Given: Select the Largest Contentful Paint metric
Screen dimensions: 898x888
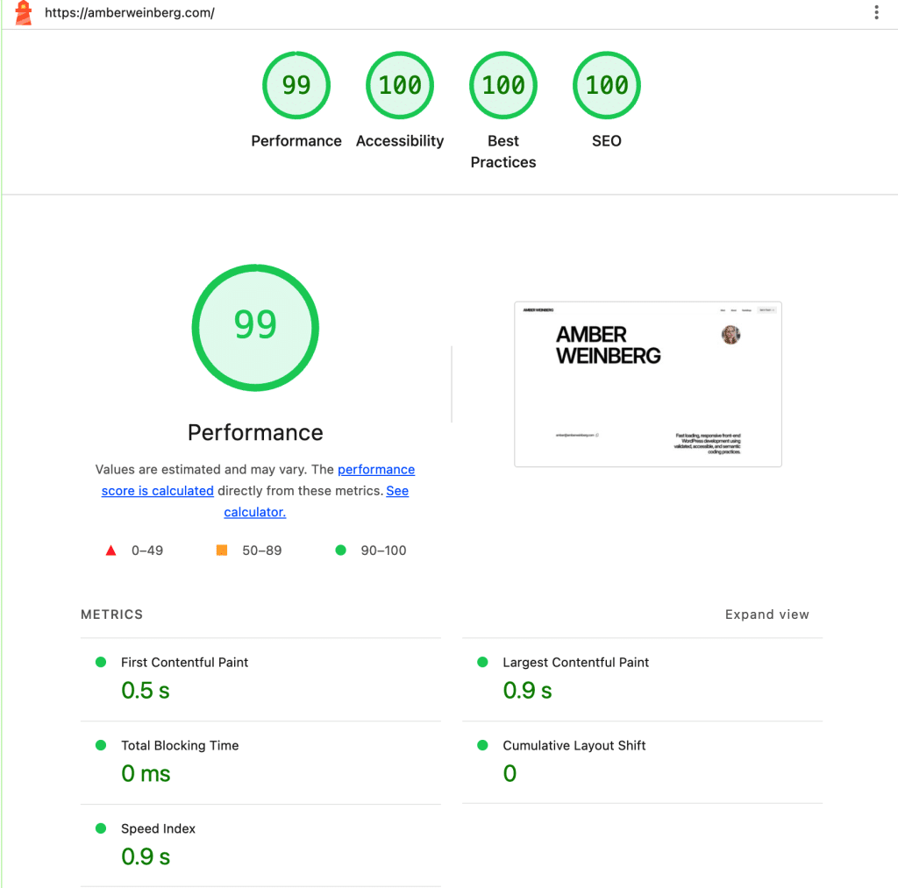Looking at the screenshot, I should tap(643, 679).
